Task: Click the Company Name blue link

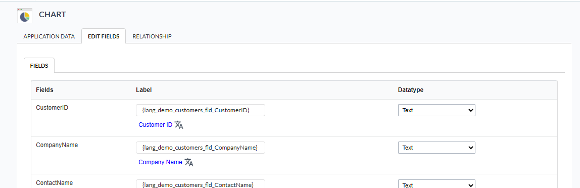Action: click(160, 162)
